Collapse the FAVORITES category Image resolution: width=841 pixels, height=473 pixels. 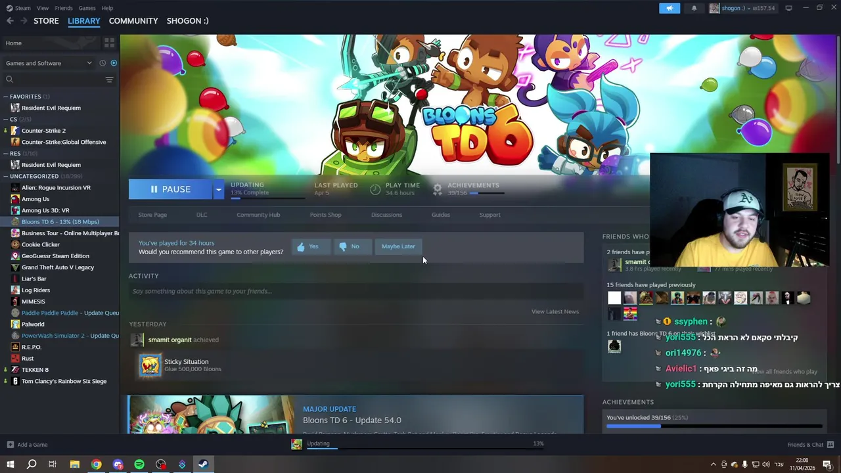(5, 97)
